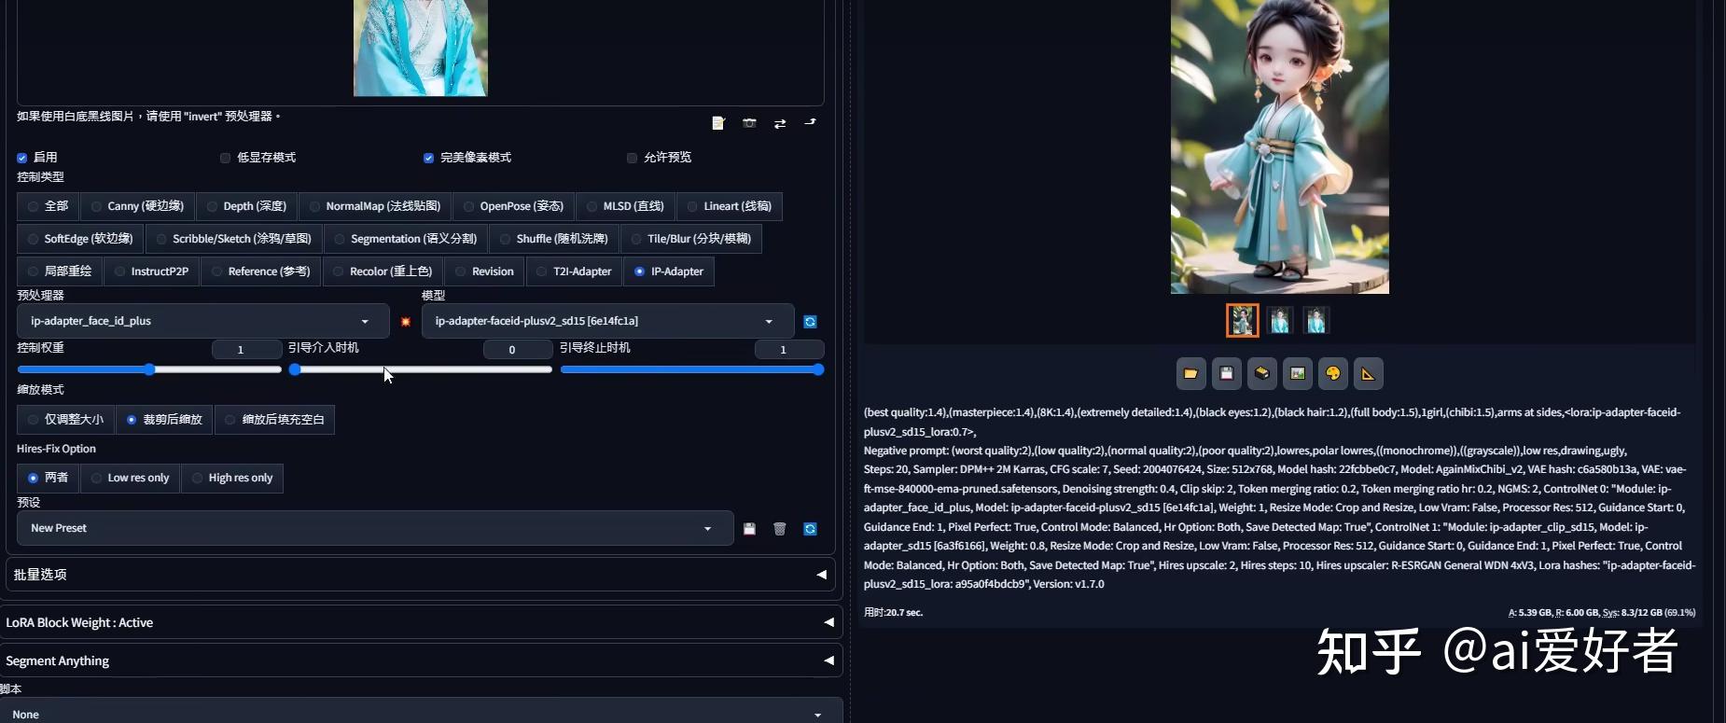1726x723 pixels.
Task: Select Canny (硬边缘) control type
Action: 137,206
